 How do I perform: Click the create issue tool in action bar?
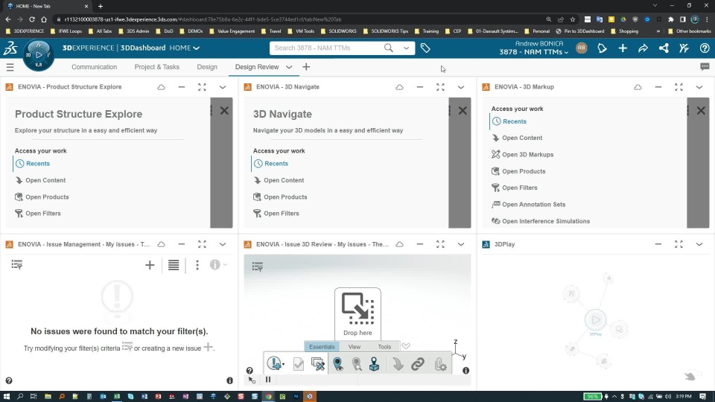click(x=275, y=364)
